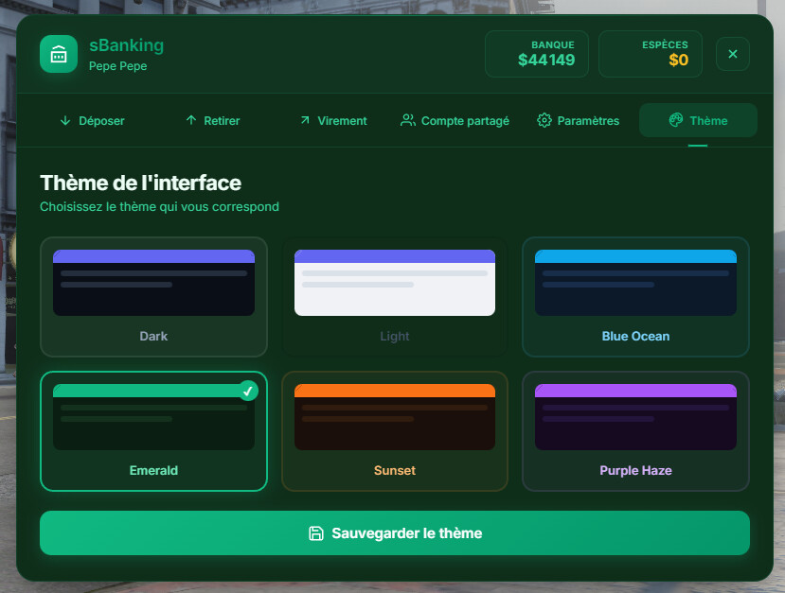This screenshot has height=593, width=785.
Task: Click the BANQUE $44149 balance box
Action: pyautogui.click(x=537, y=54)
